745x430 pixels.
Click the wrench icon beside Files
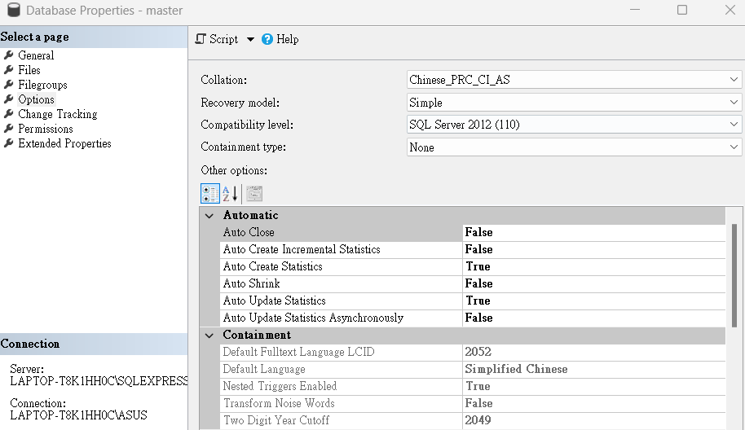tap(8, 70)
